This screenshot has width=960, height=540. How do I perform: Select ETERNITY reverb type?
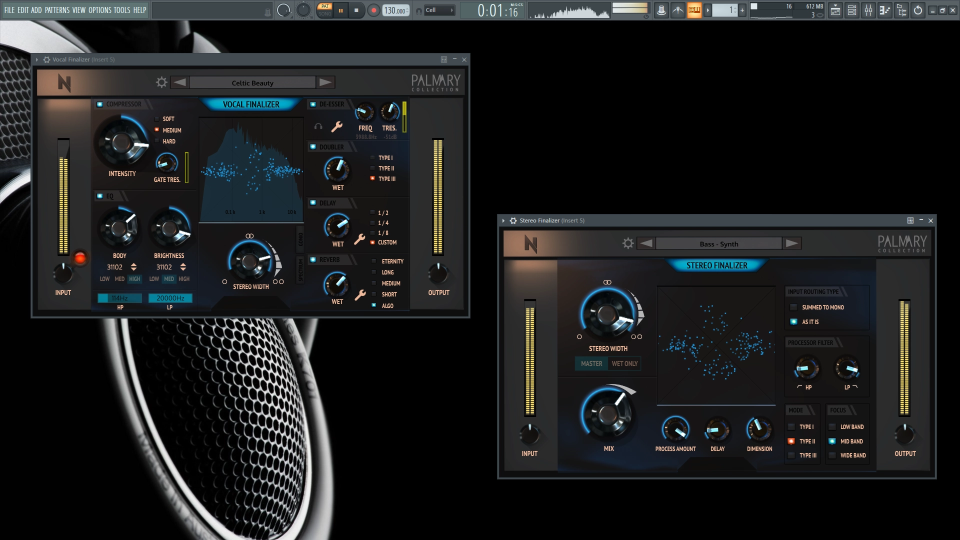(x=373, y=261)
